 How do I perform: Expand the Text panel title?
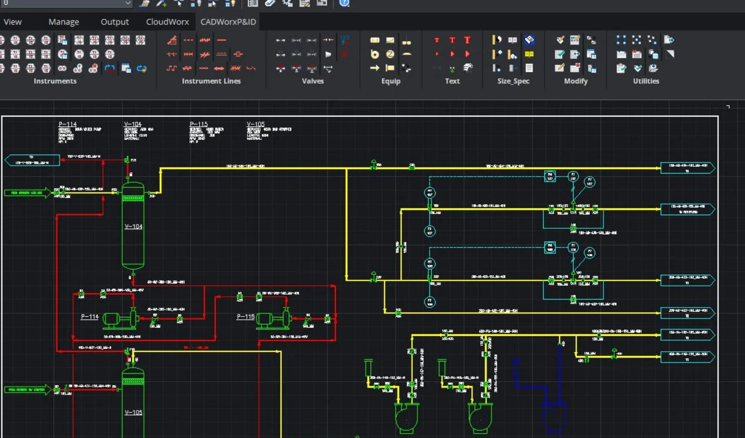(453, 81)
